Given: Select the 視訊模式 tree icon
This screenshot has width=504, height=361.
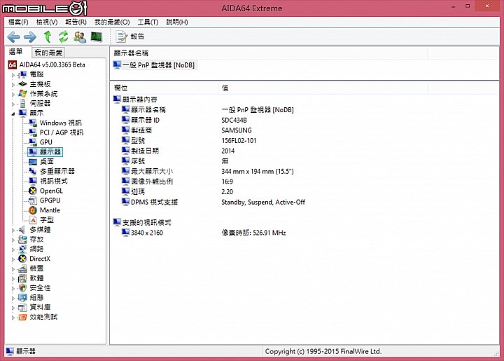Looking at the screenshot, I should coord(33,181).
